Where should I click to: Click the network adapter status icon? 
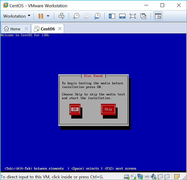(x=140, y=177)
